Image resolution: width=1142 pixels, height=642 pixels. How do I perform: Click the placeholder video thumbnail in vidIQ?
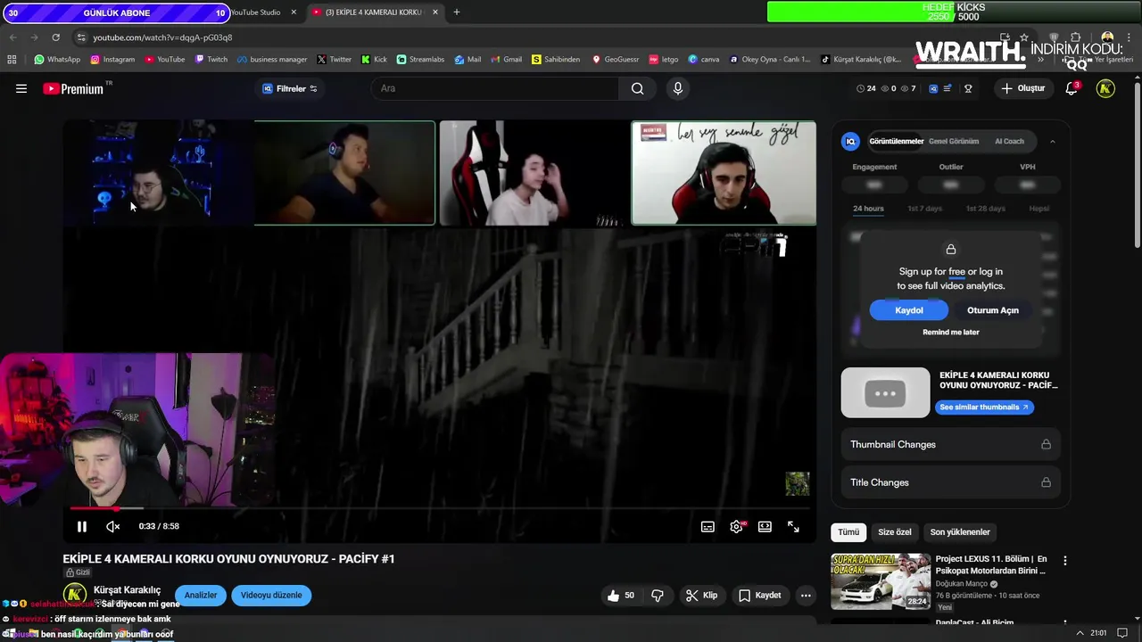[885, 392]
